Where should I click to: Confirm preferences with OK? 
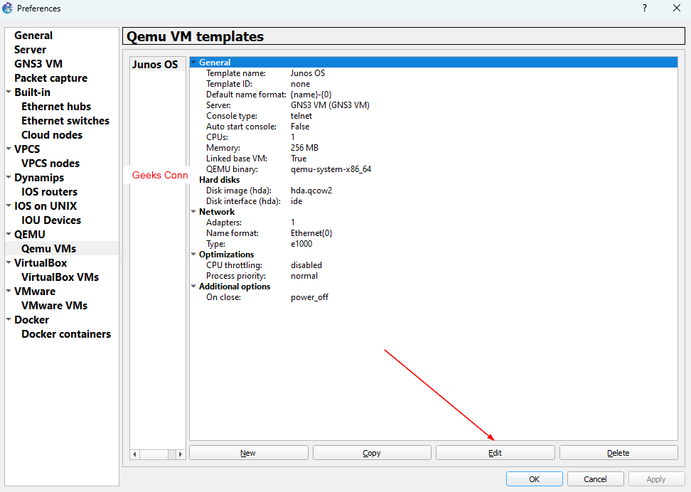click(x=534, y=479)
